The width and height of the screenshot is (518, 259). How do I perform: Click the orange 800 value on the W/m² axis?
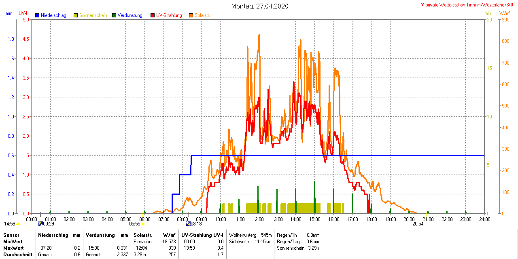(505, 41)
